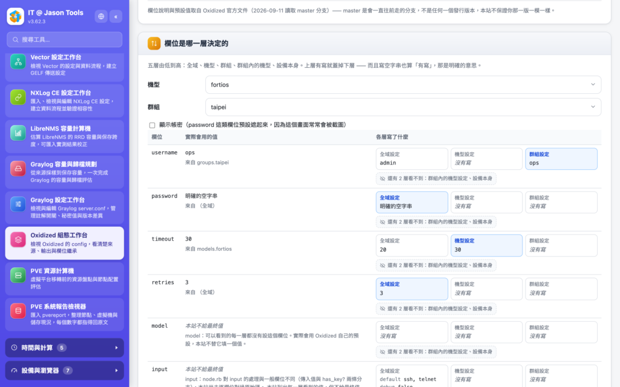Click hidden-layers eye icon in username row
Viewport: 620px width, 387px height.
coord(383,178)
